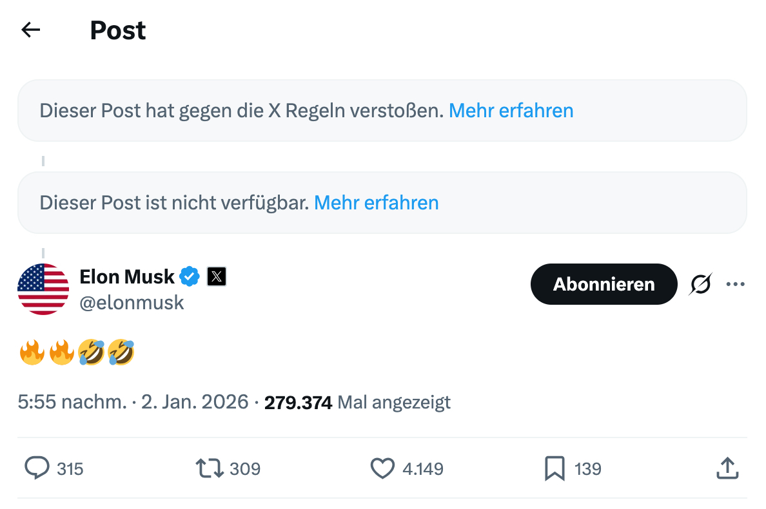Go back using the arrow icon
The width and height of the screenshot is (766, 509).
point(31,30)
